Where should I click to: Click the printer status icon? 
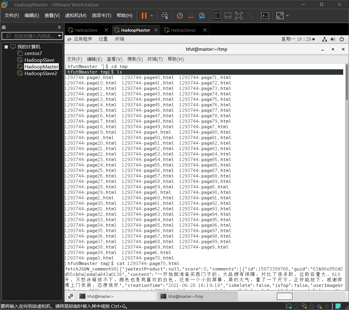312,306
